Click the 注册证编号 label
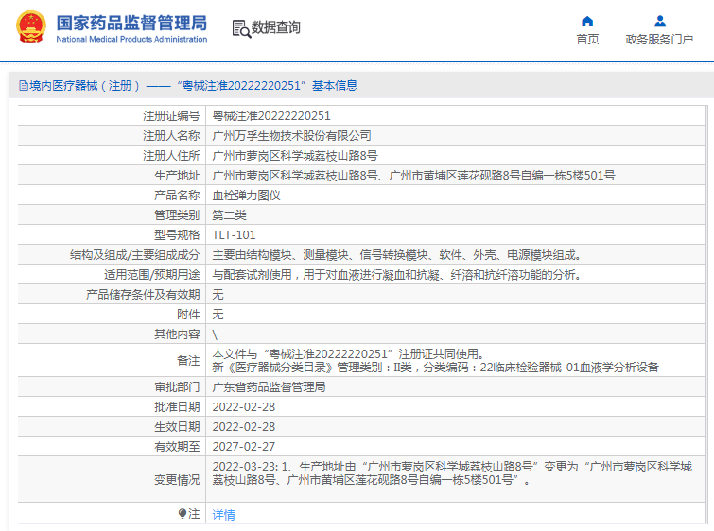Viewport: 714px width, 531px height. click(x=171, y=116)
